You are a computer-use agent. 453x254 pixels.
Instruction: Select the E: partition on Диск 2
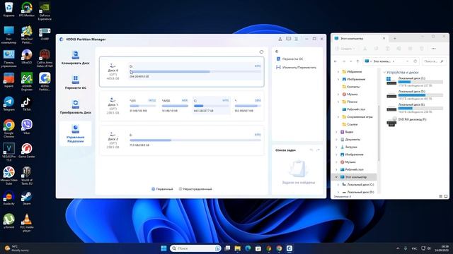click(195, 140)
